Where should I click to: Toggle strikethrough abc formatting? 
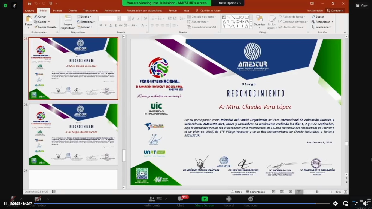pyautogui.click(x=121, y=25)
